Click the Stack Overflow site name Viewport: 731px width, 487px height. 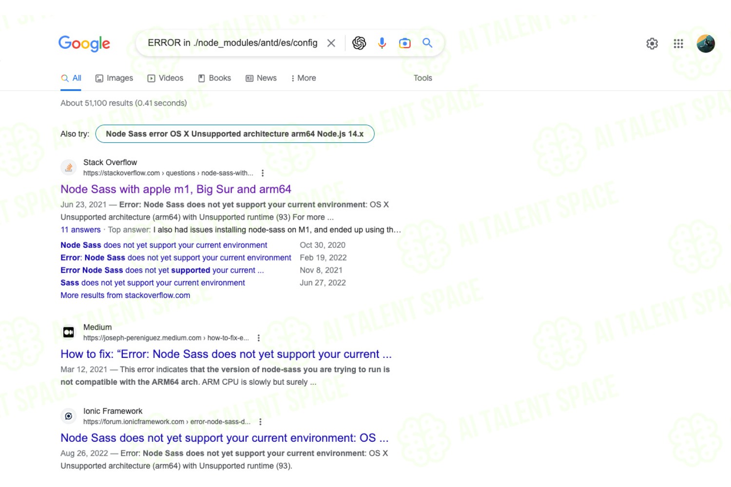(110, 162)
